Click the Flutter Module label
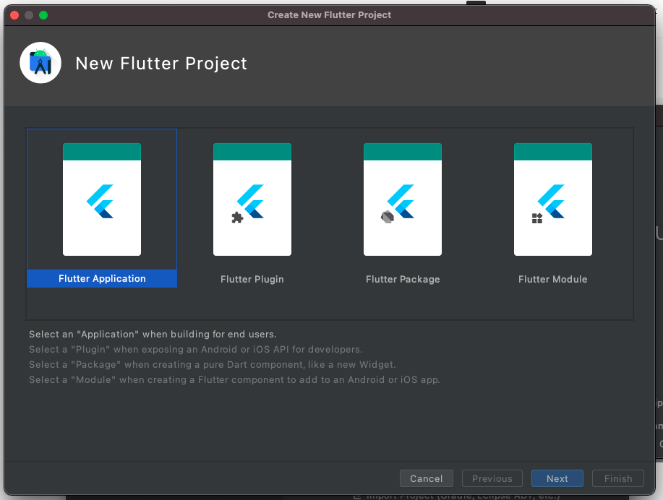This screenshot has width=663, height=500. click(x=552, y=280)
